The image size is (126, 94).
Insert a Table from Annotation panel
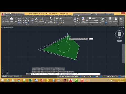[x=45, y=23]
